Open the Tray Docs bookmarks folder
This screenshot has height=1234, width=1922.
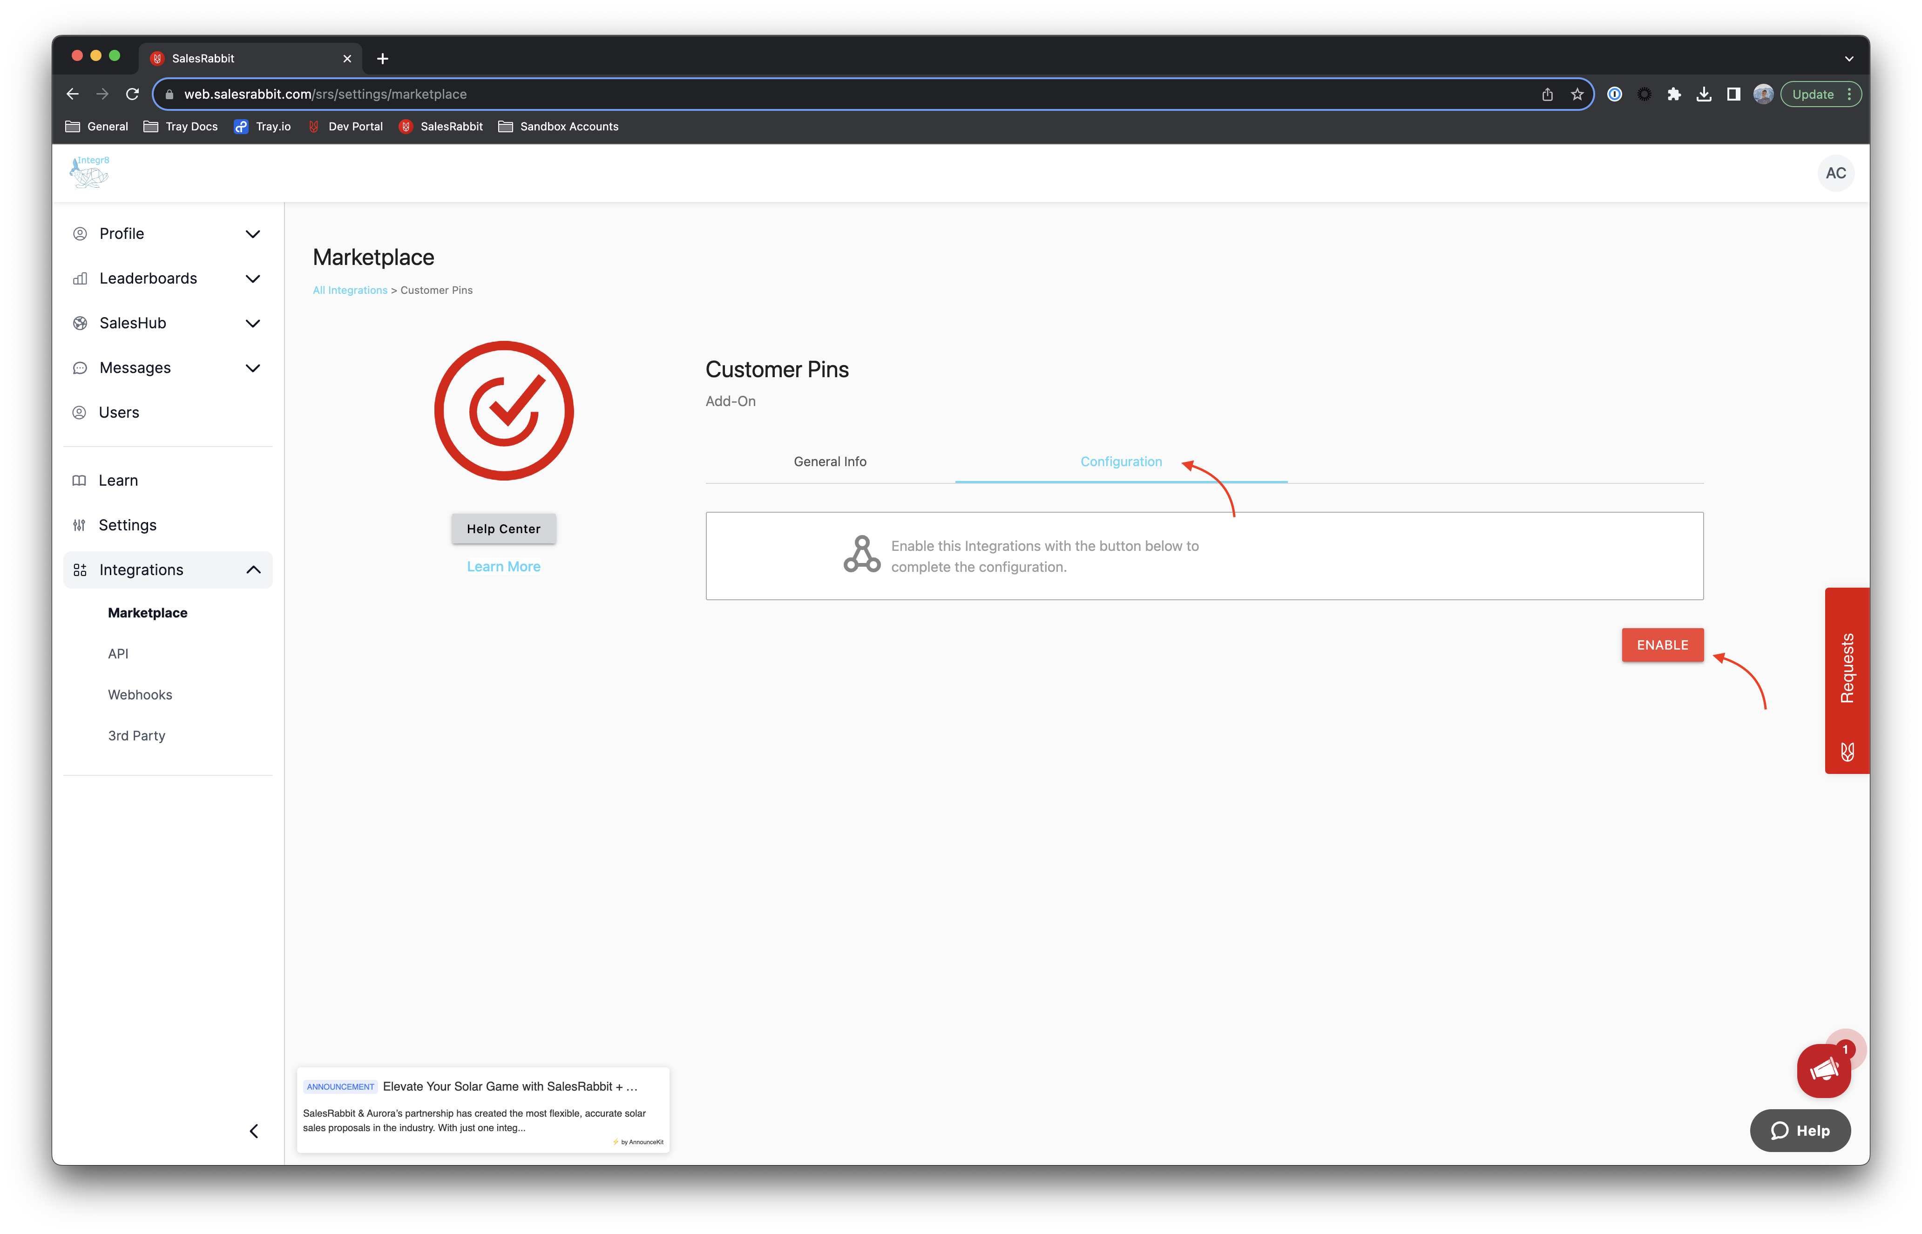point(180,127)
